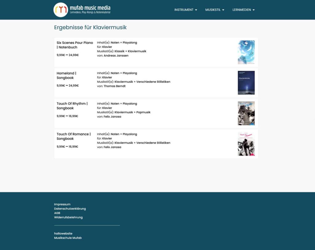
Task: Expand the INSTRUMENT dropdown menu
Action: [x=185, y=10]
